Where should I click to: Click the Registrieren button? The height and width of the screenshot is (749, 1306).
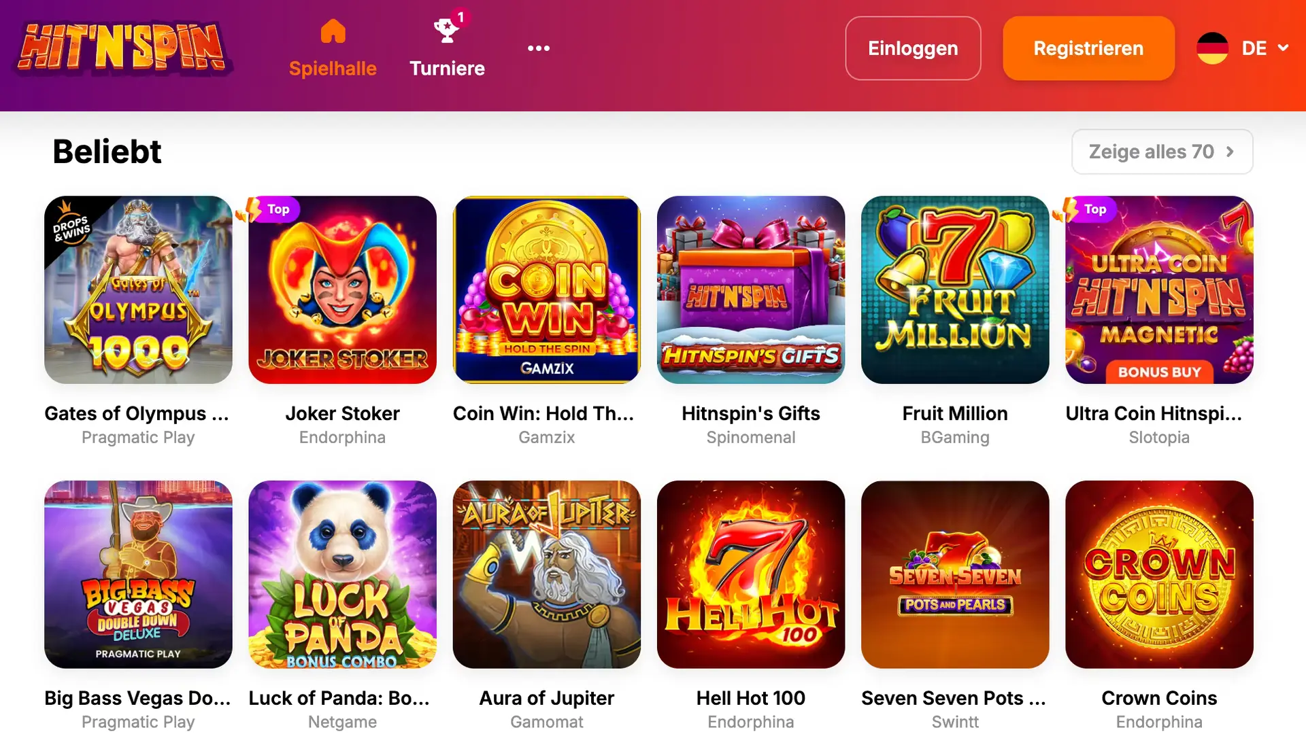pos(1088,48)
